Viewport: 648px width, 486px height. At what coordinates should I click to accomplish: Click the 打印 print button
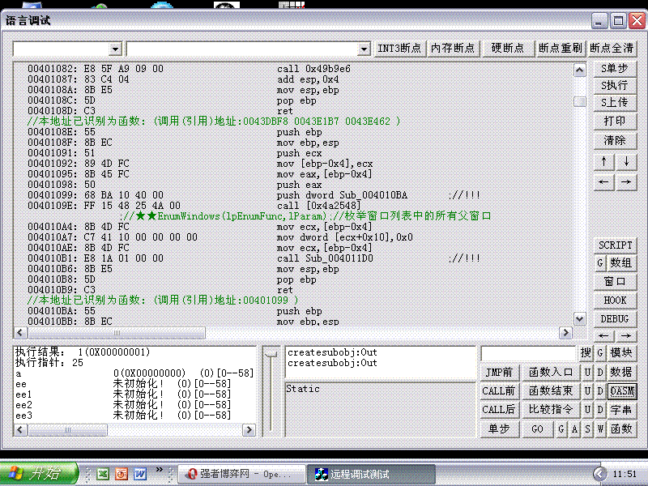point(615,121)
